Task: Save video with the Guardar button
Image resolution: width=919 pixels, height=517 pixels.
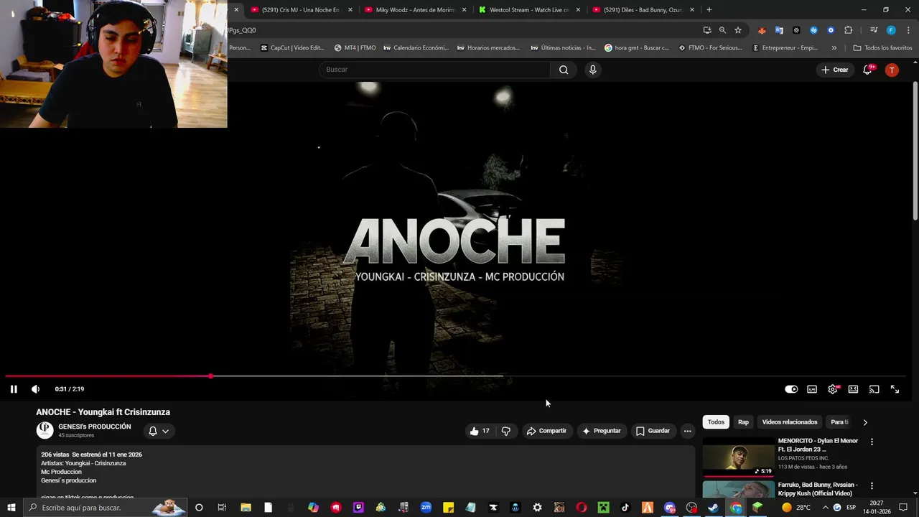Action: pos(653,431)
